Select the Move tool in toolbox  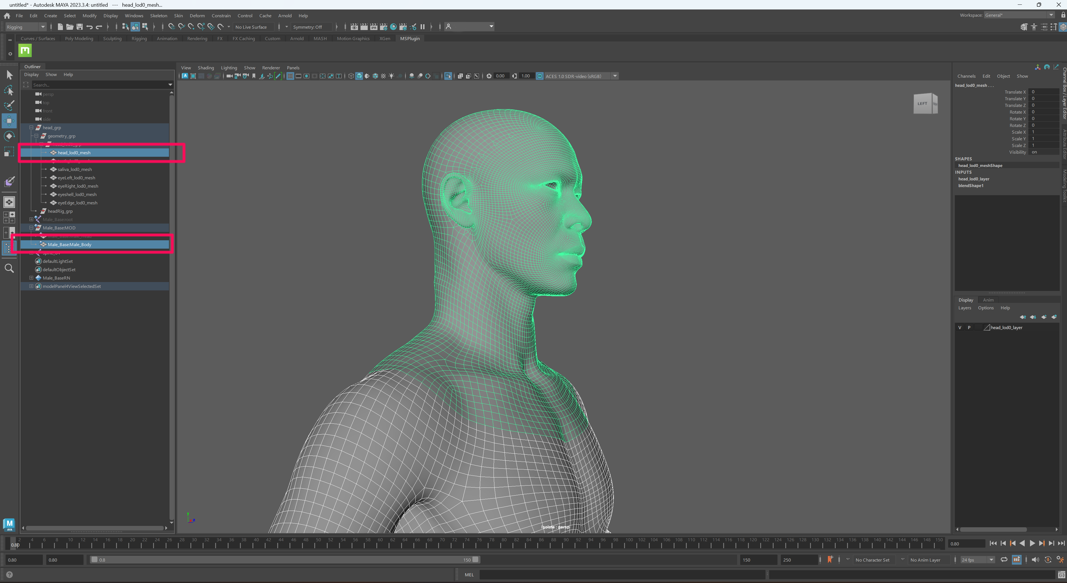pos(9,121)
